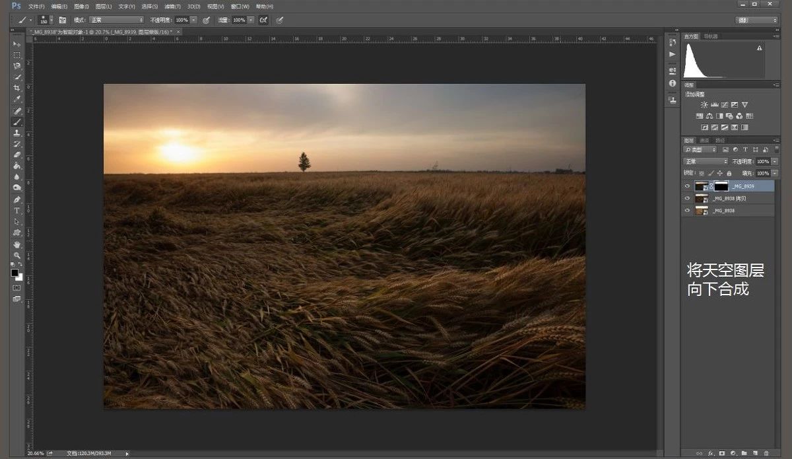Hide the bottom _MG_8938 layer

(688, 211)
